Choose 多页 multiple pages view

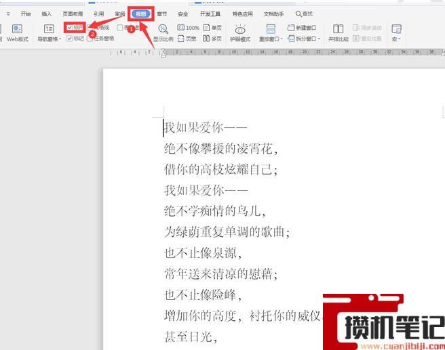212,39
